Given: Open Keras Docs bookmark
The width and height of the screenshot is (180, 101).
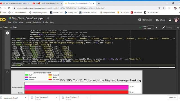Looking at the screenshot, I should pyautogui.click(x=136, y=12).
